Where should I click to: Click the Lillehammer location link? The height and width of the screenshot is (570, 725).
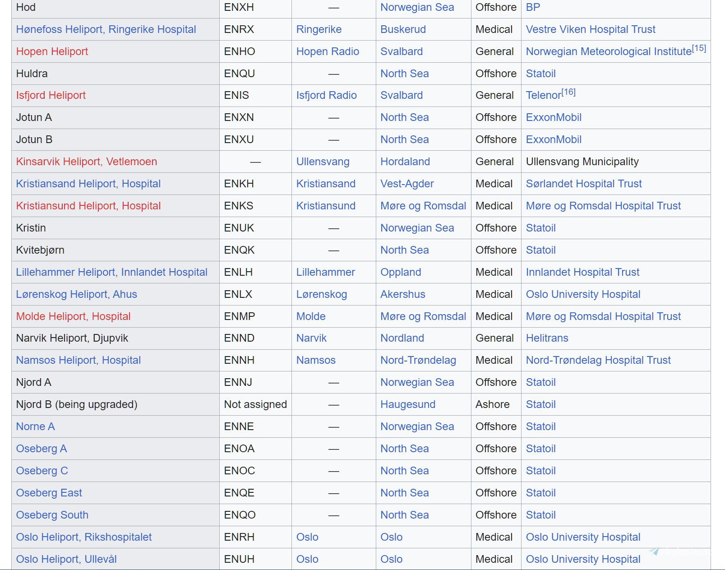[326, 272]
